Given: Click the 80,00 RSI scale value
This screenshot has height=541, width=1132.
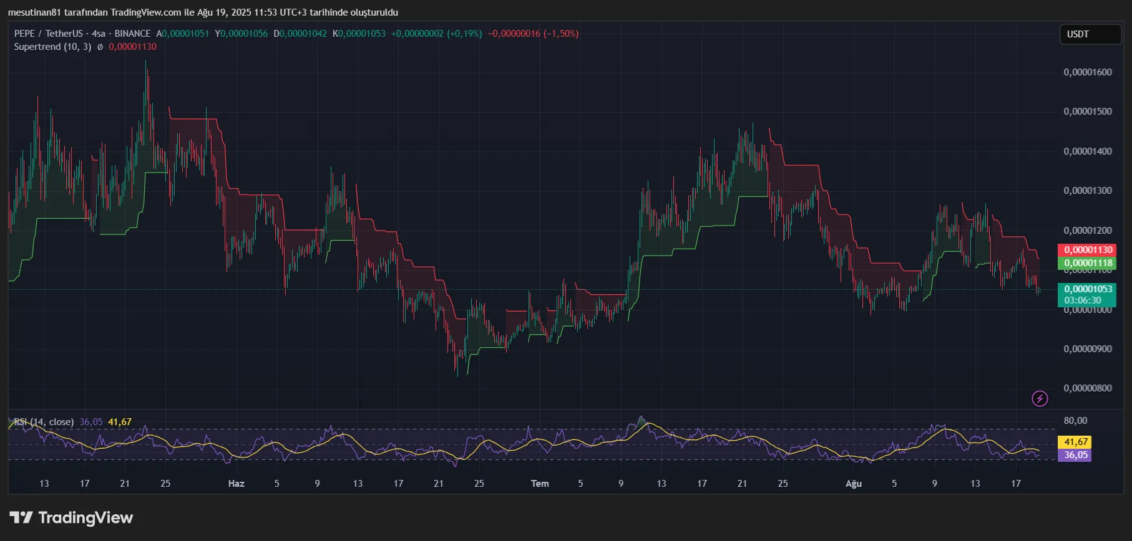Looking at the screenshot, I should click(x=1075, y=421).
